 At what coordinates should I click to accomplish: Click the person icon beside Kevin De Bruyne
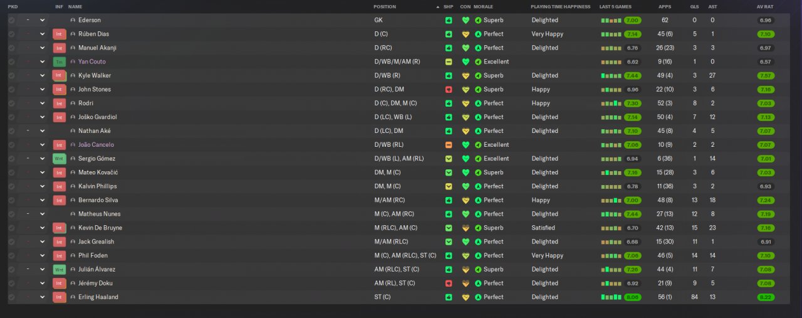73,228
